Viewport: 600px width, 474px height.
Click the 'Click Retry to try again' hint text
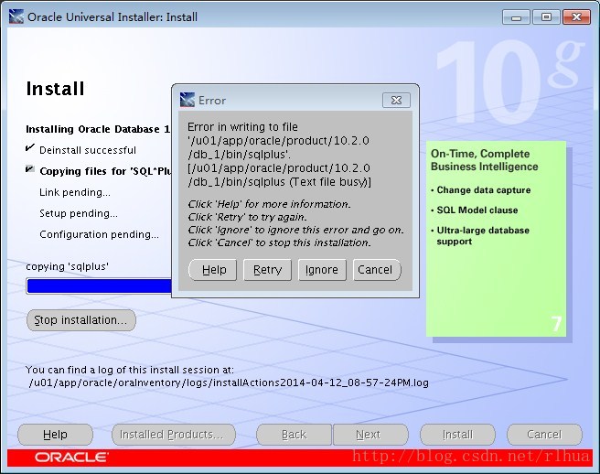[248, 217]
